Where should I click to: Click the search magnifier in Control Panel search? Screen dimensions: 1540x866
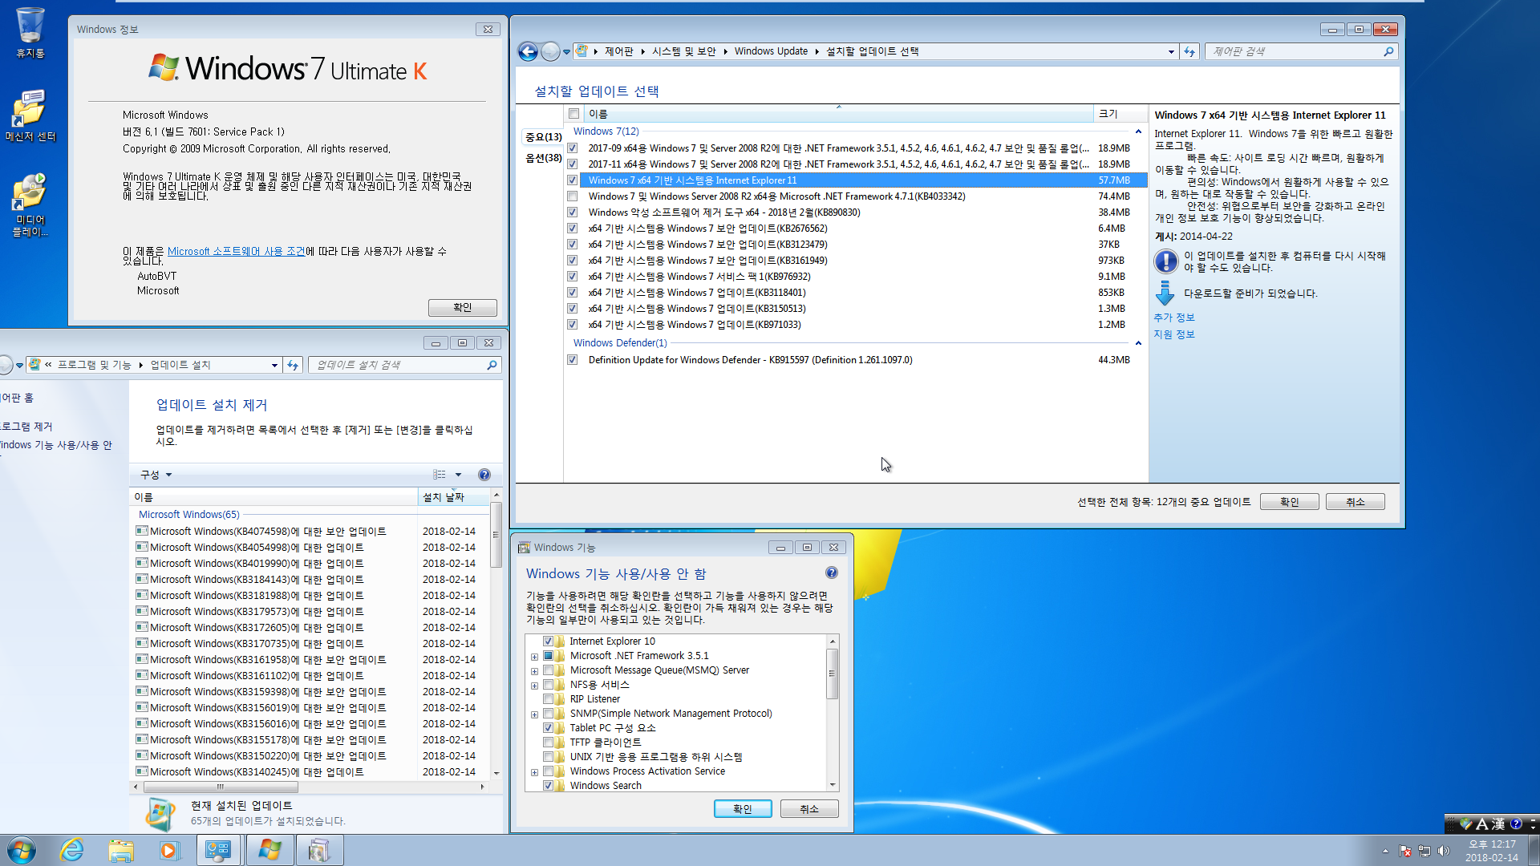1388,51
